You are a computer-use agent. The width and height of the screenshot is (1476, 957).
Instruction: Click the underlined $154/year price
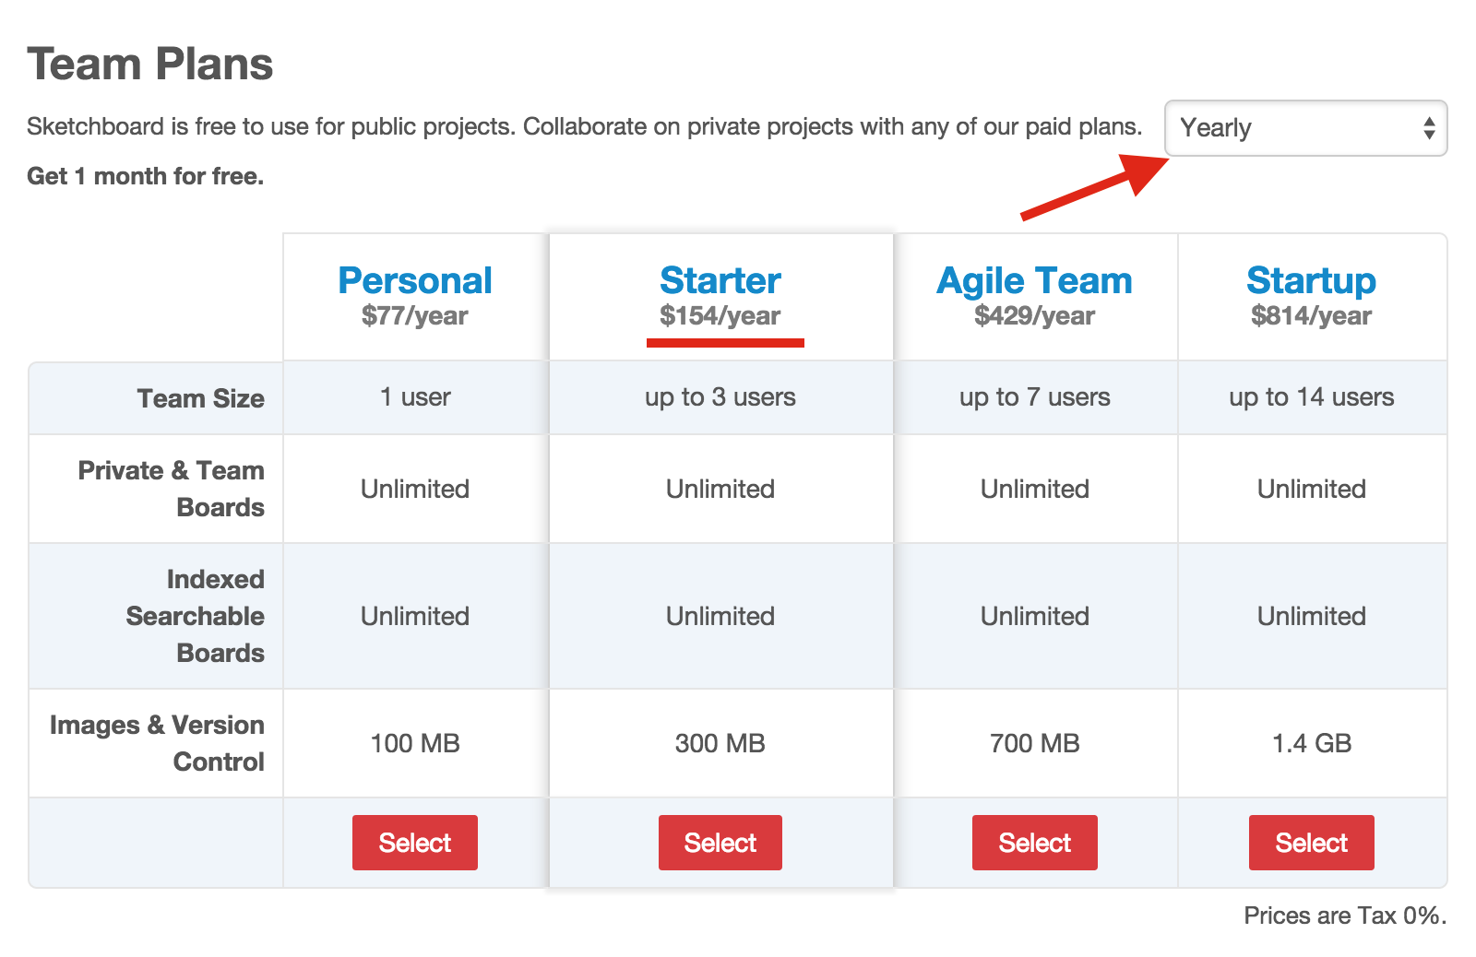point(720,316)
